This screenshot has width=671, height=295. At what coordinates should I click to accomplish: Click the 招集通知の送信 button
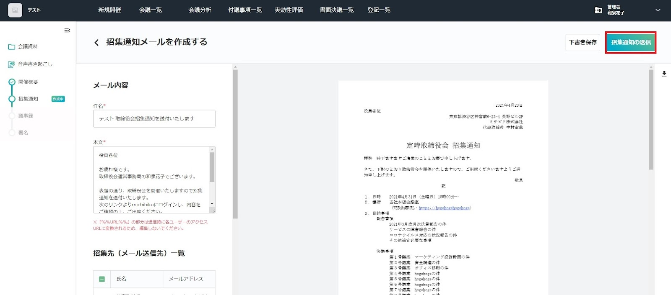631,42
